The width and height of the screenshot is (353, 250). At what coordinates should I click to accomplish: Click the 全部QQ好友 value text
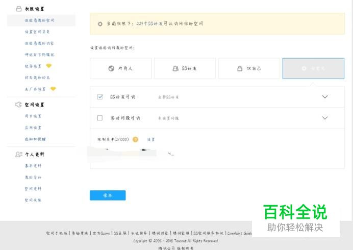pyautogui.click(x=168, y=97)
